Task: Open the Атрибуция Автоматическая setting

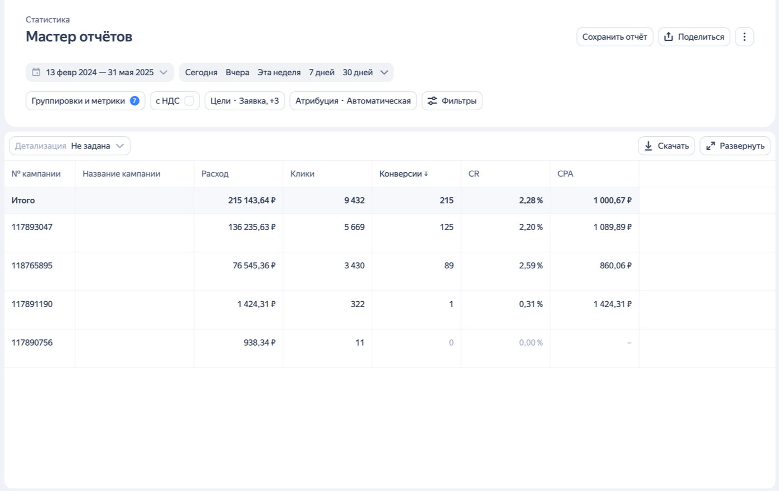Action: coord(353,101)
